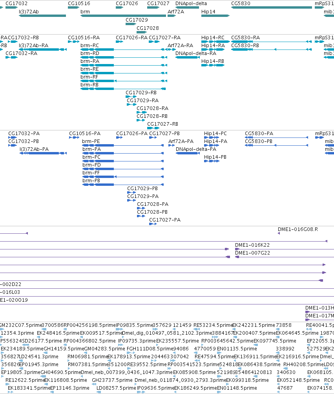334x394 pixels.
Task: Click the CG17029 gene label
Action: [137, 20]
